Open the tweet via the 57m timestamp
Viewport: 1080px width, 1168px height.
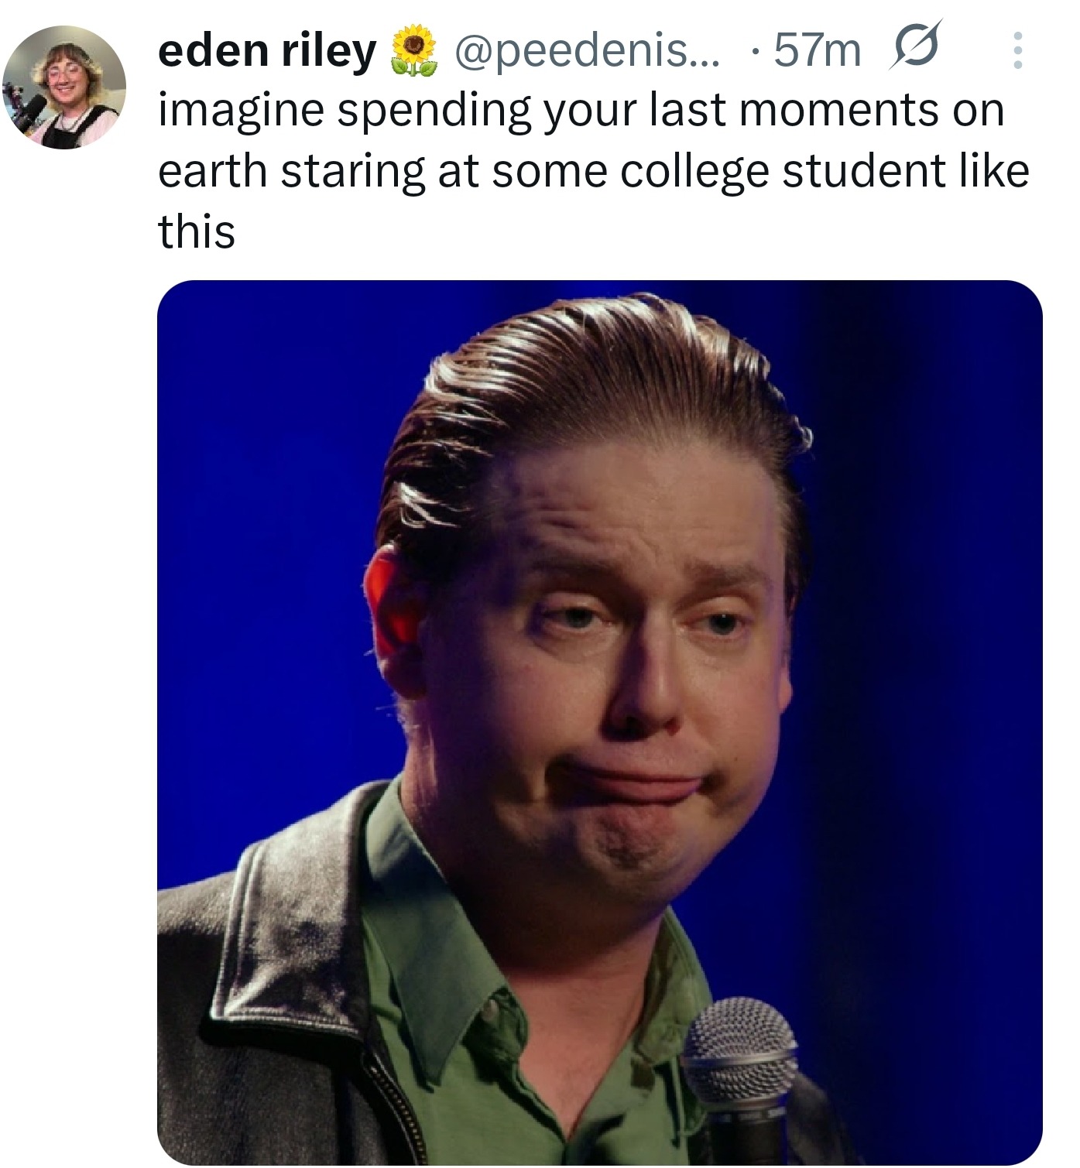click(x=817, y=51)
